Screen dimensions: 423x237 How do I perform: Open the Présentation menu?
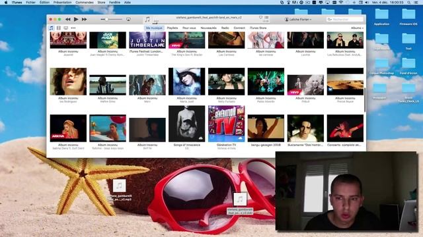point(62,2)
